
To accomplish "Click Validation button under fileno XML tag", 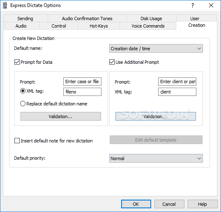I will pyautogui.click(x=61, y=116).
